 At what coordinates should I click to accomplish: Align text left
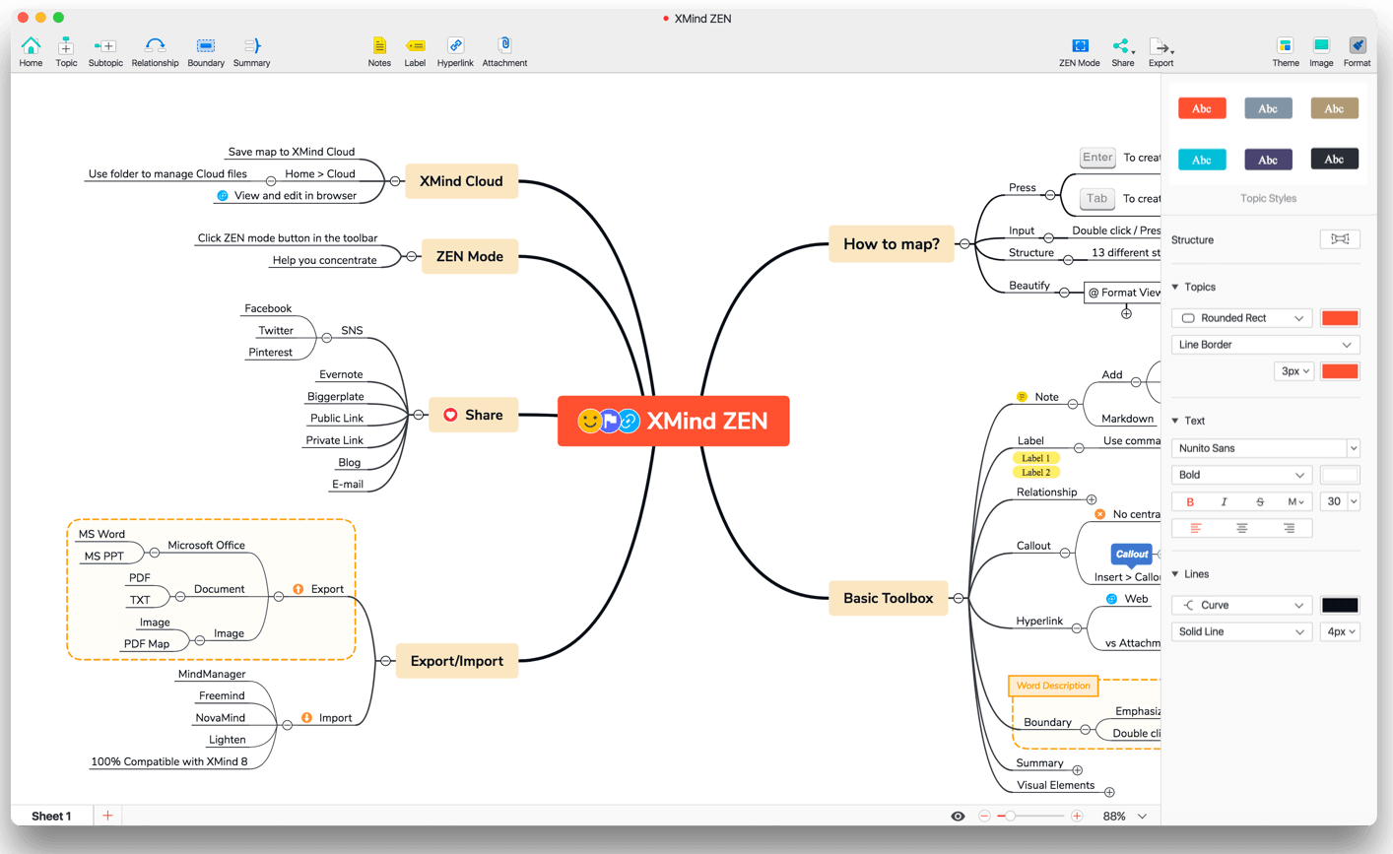pos(1195,529)
